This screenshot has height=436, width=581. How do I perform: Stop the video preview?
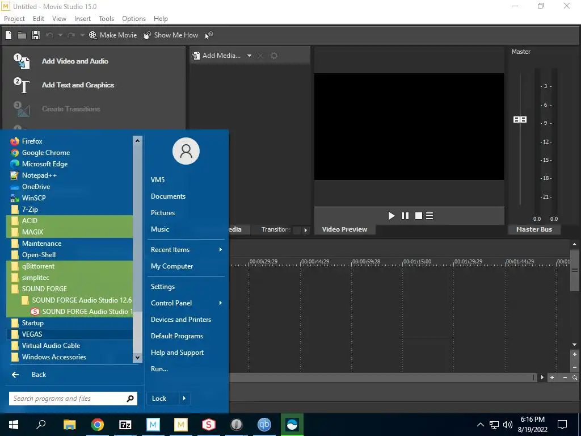(x=418, y=216)
